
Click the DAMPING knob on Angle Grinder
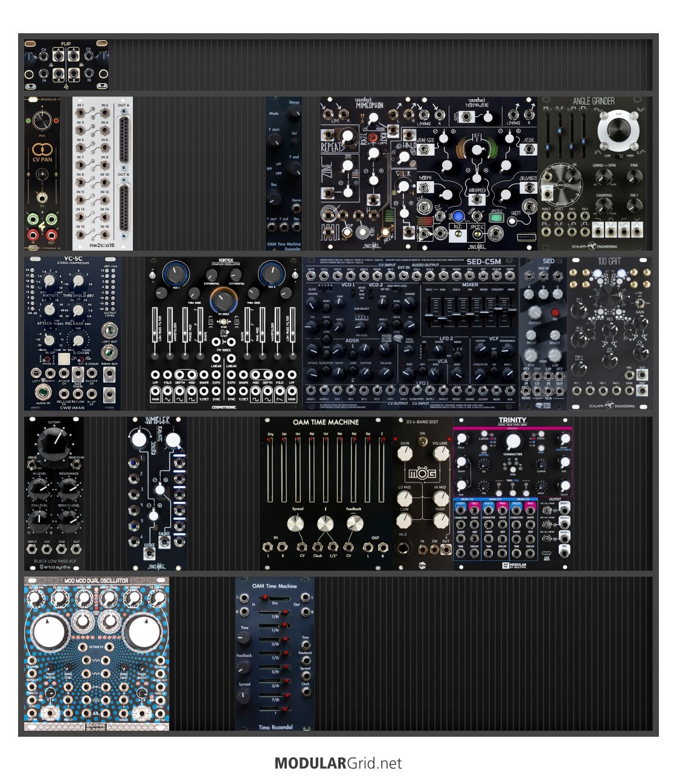(604, 207)
